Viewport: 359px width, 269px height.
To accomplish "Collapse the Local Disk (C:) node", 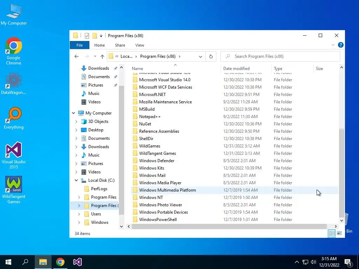I will [x=76, y=180].
